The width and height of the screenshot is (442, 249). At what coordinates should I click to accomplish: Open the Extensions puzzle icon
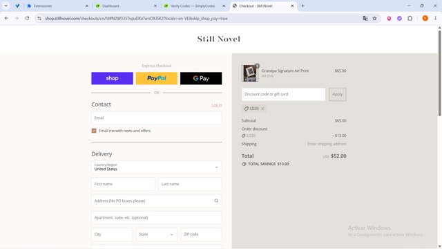410,19
